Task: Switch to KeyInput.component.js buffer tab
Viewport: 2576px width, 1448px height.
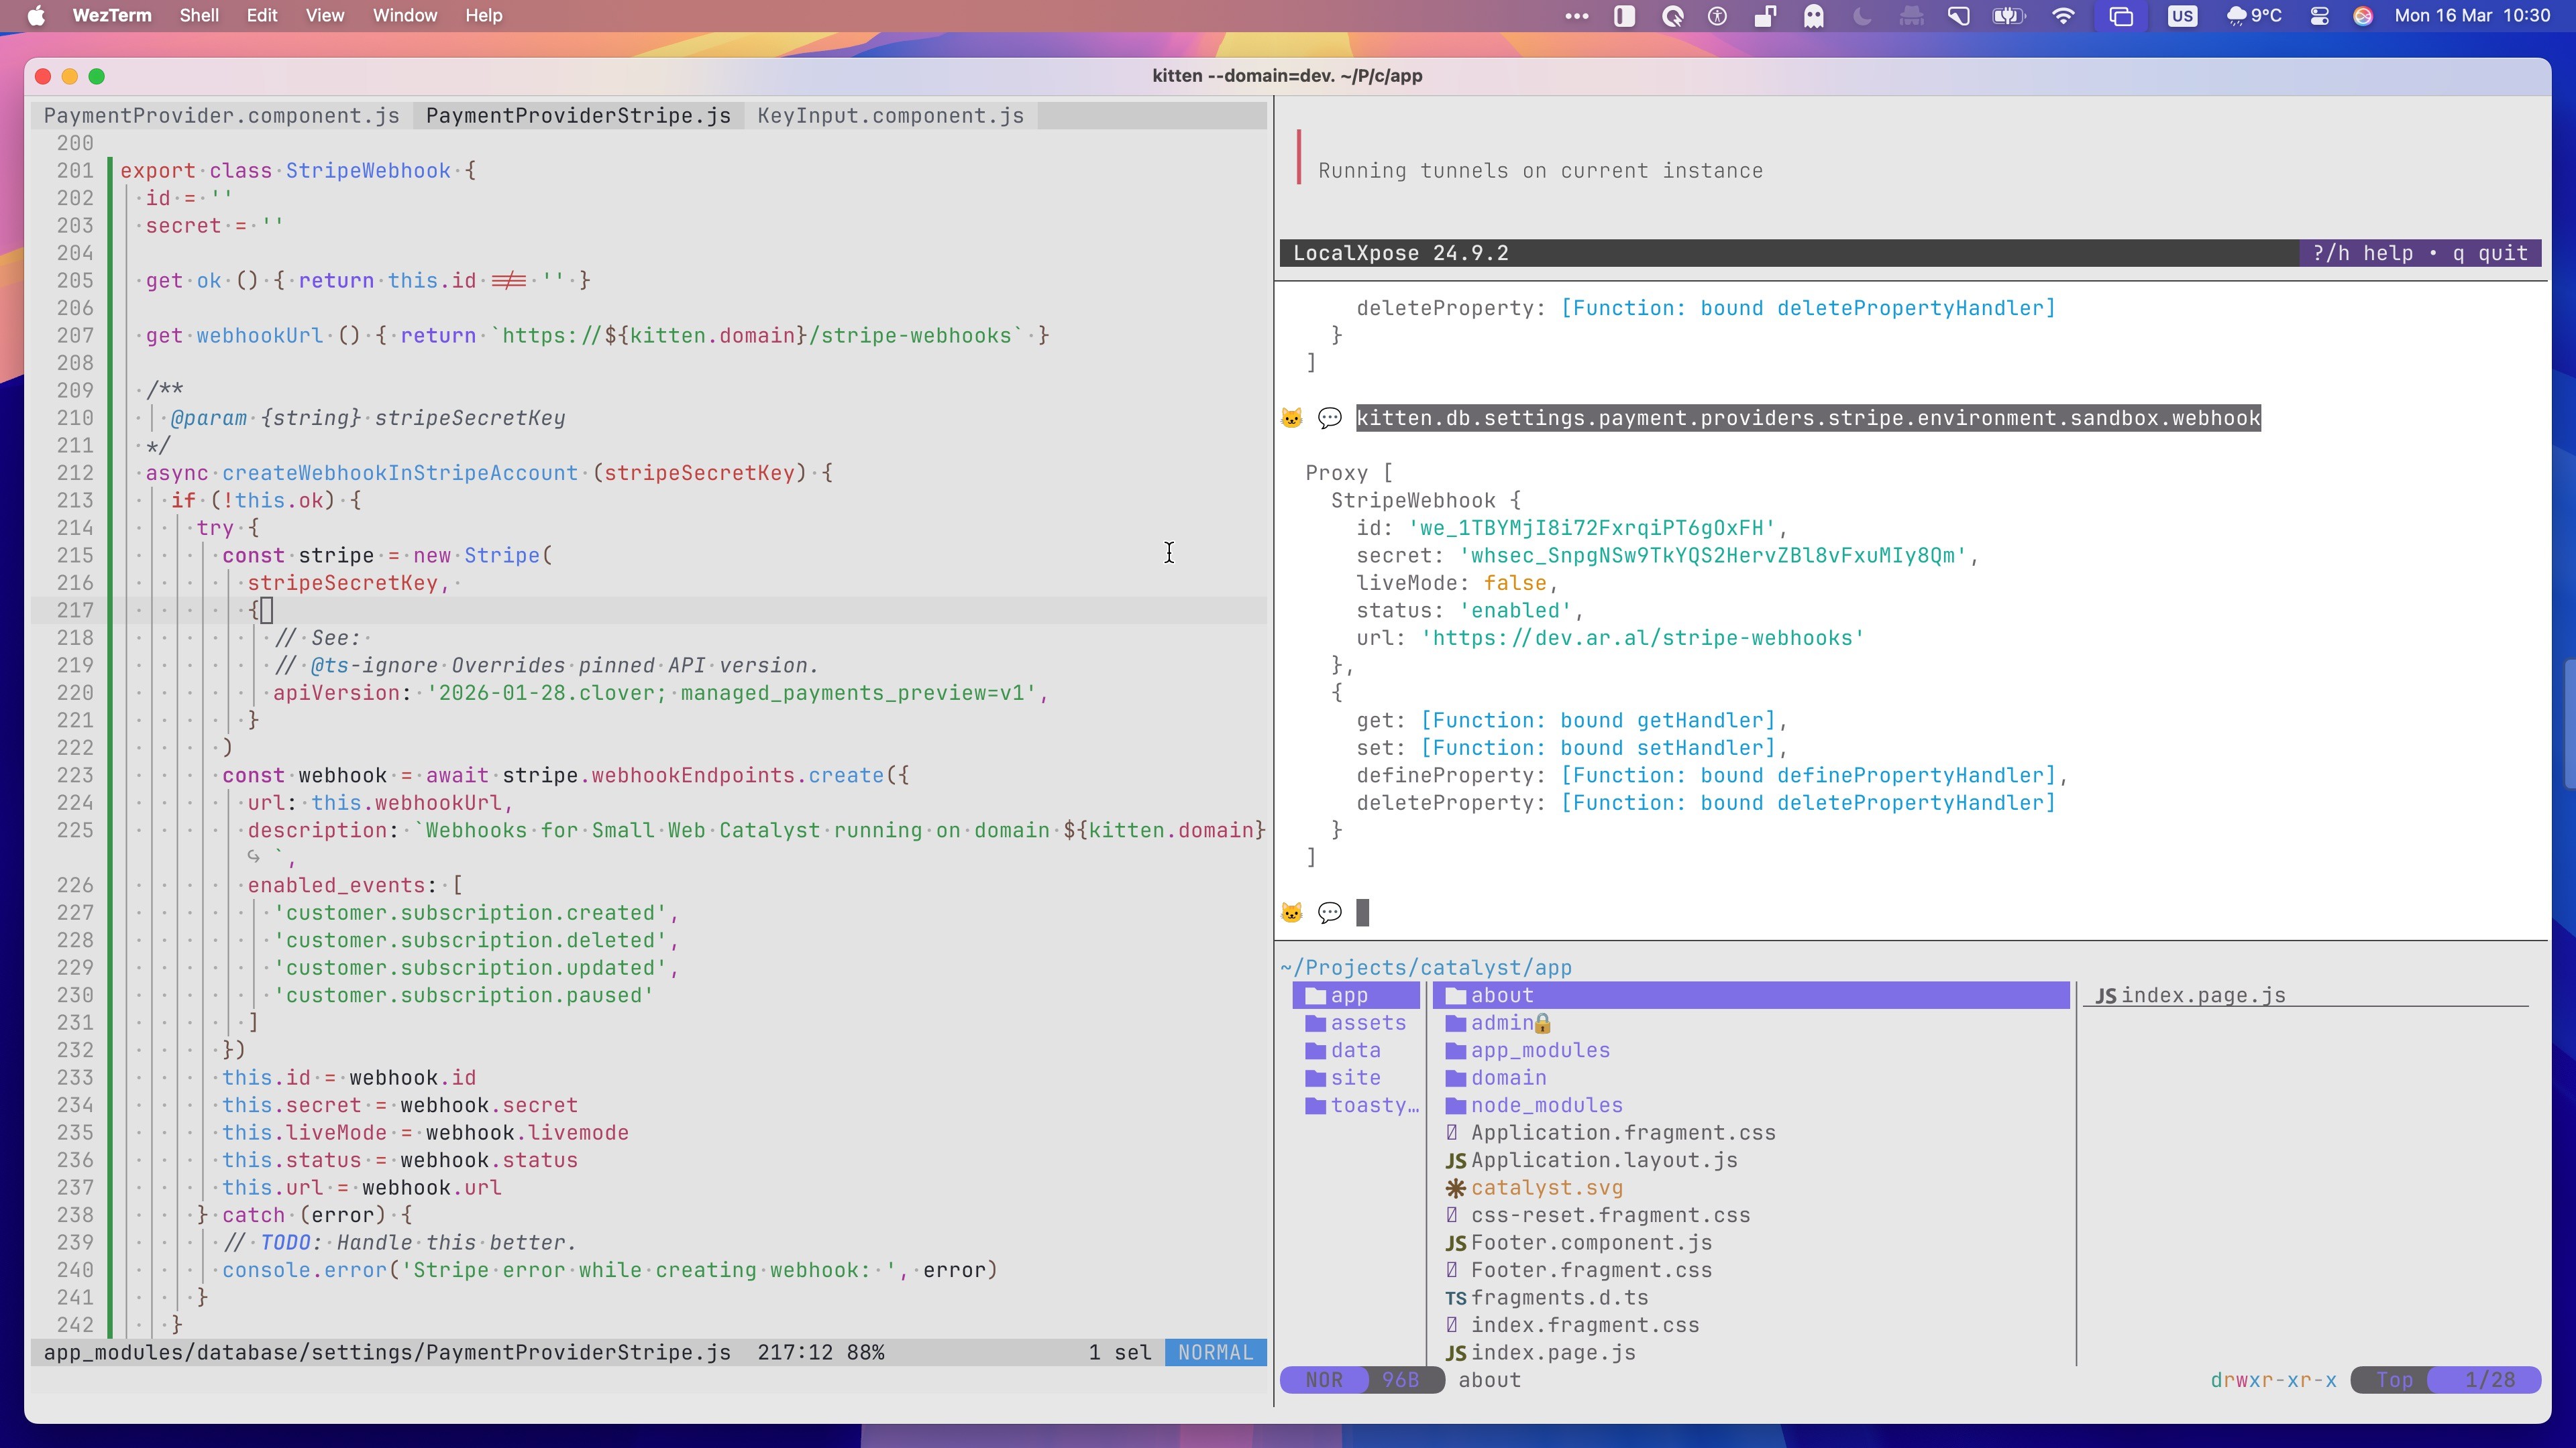Action: click(x=890, y=116)
